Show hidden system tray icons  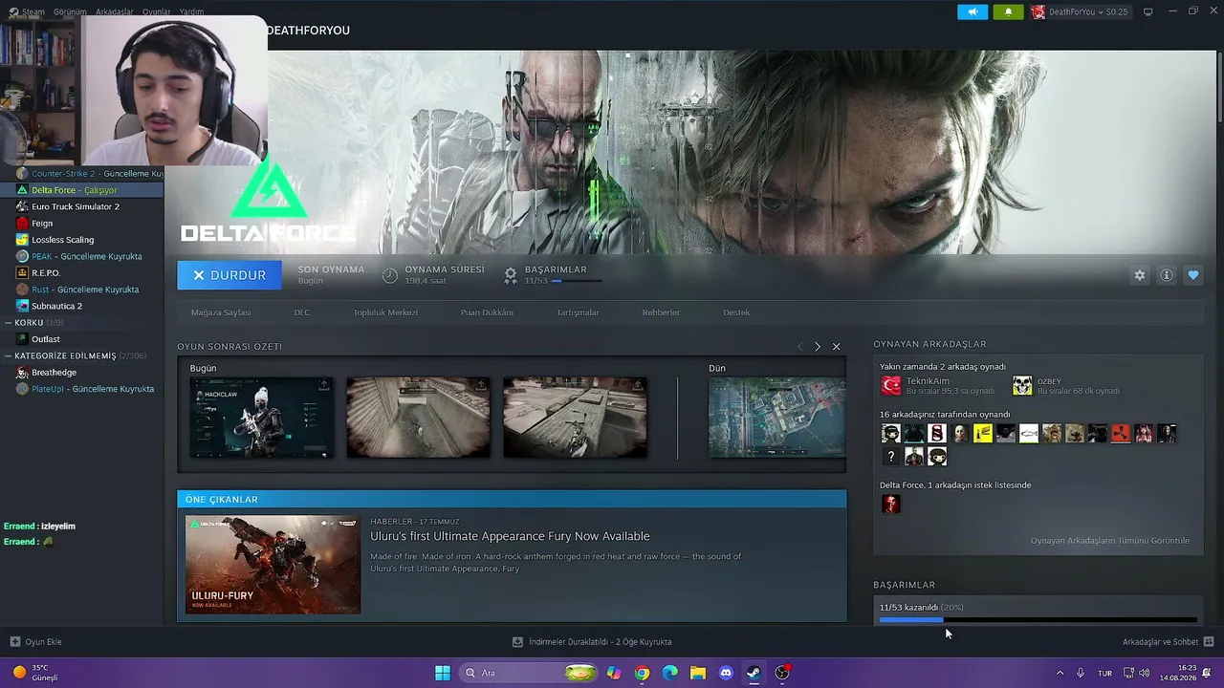(x=1060, y=673)
